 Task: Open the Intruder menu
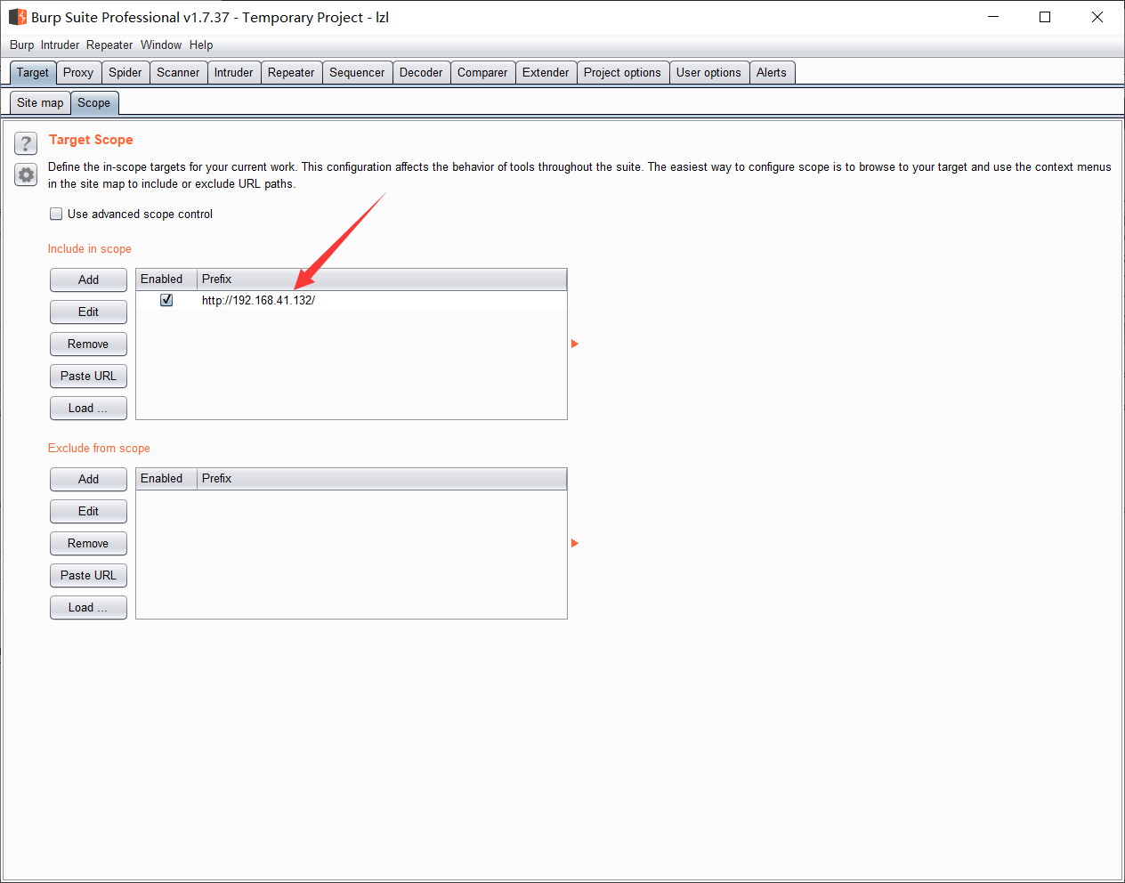click(x=59, y=45)
